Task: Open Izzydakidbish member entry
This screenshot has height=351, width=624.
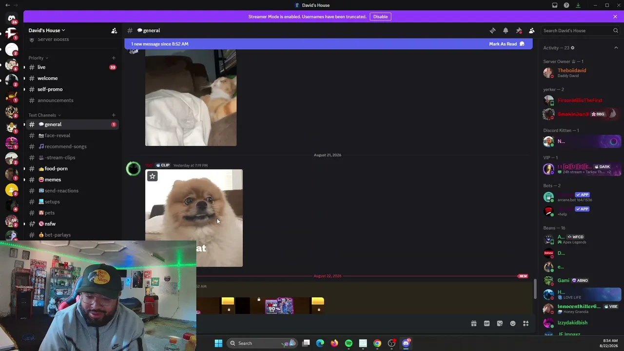Action: pos(581,323)
